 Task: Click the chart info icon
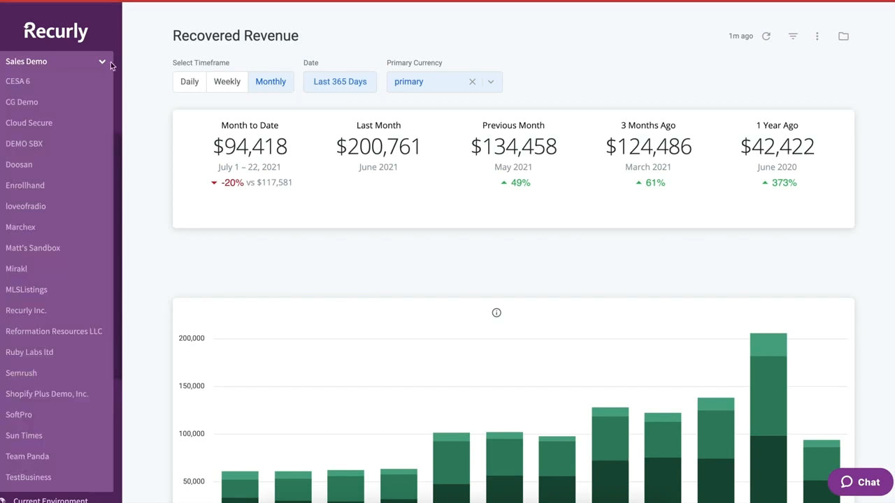pyautogui.click(x=496, y=313)
